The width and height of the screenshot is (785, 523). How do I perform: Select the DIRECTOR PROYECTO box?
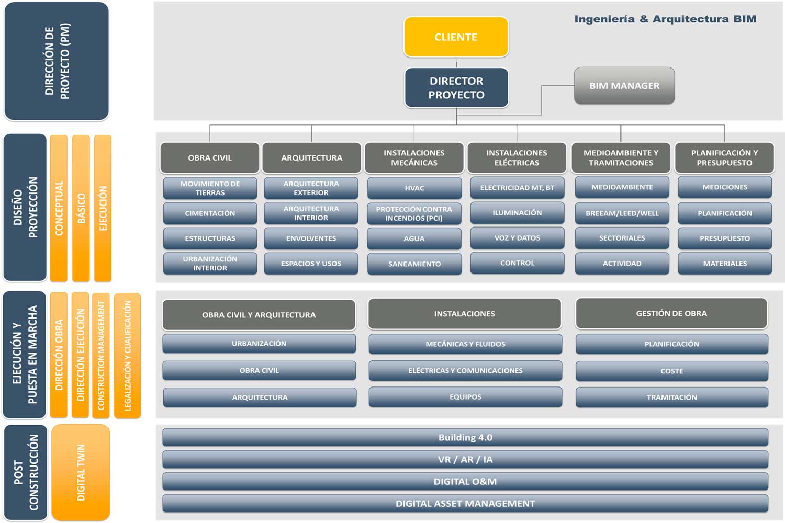tap(456, 88)
